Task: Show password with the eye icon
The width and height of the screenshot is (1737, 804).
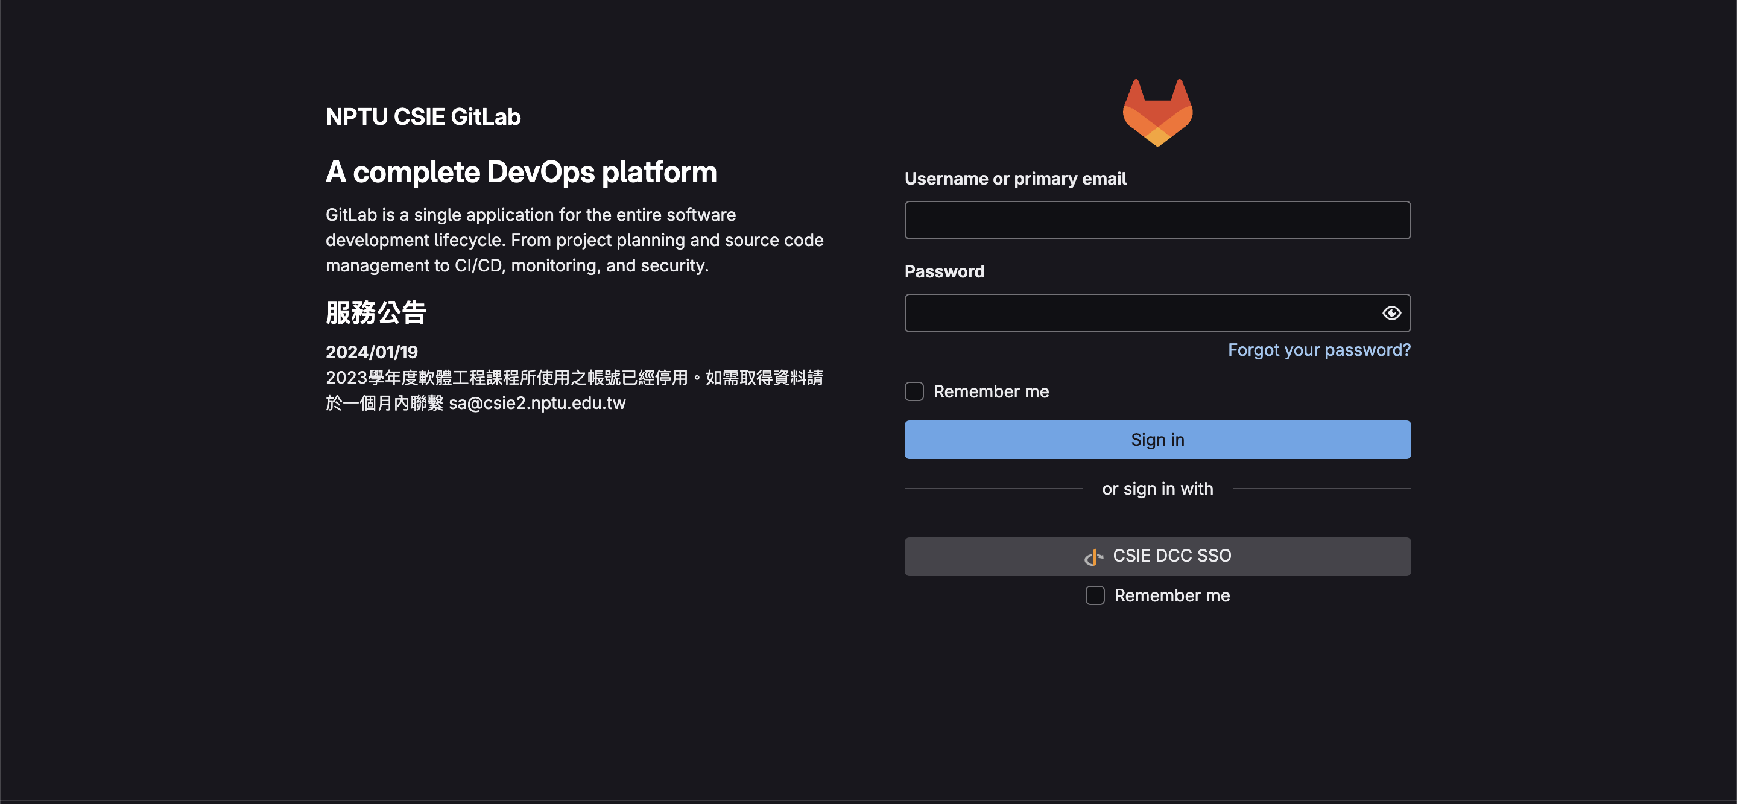Action: pyautogui.click(x=1391, y=313)
